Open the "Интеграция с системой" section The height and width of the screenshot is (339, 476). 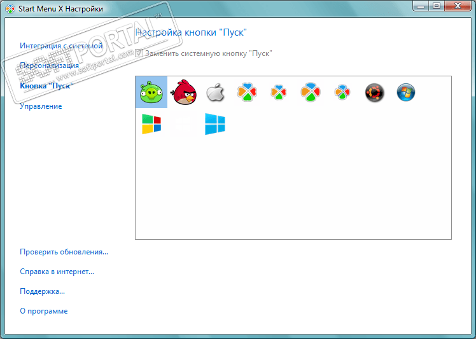pyautogui.click(x=61, y=46)
